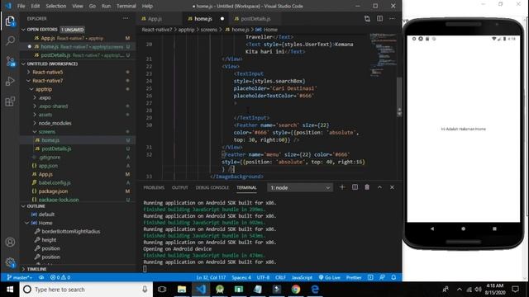
Task: Click Prettier in status bar
Action: (354, 277)
